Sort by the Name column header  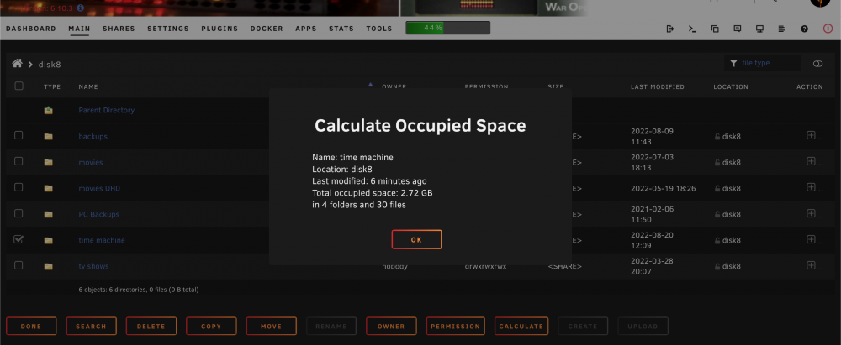[x=88, y=86]
